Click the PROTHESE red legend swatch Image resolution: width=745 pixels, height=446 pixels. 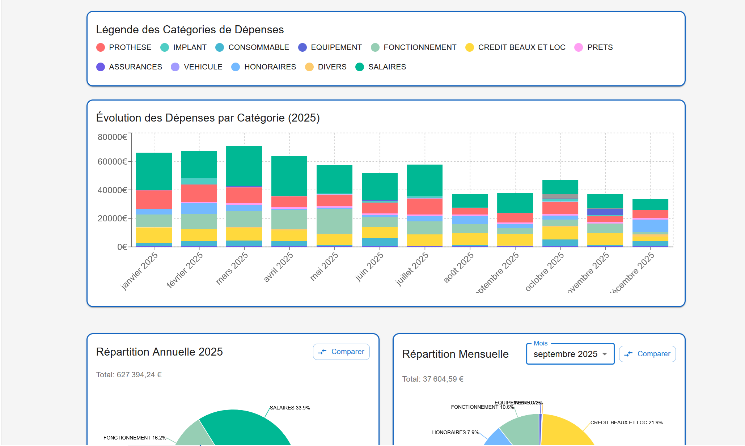[101, 47]
